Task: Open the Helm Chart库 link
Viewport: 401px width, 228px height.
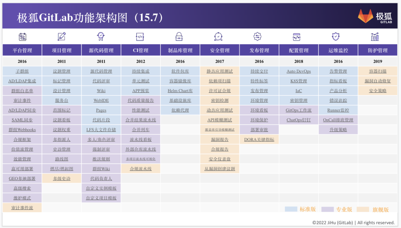Action: [x=180, y=91]
